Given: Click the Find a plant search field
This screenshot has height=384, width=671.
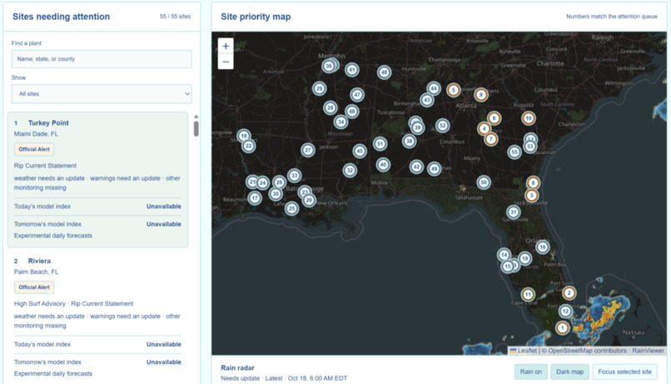Looking at the screenshot, I should click(x=102, y=59).
